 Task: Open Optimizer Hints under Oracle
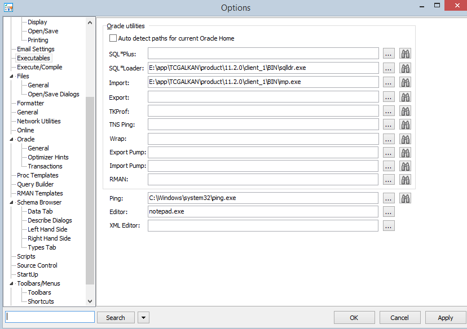click(49, 157)
